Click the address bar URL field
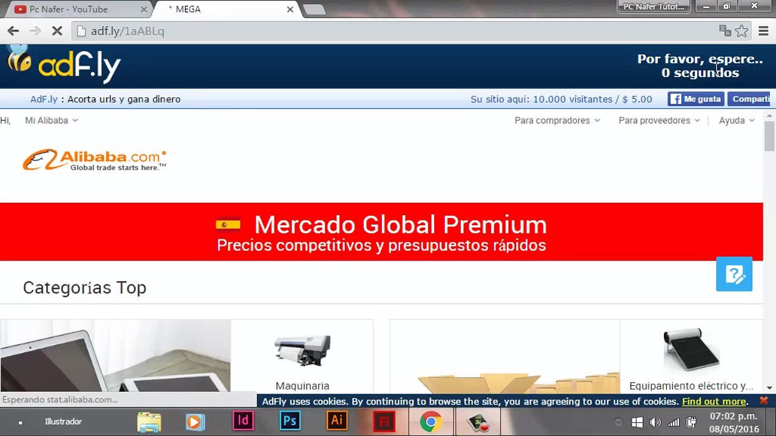Image resolution: width=776 pixels, height=436 pixels. pos(394,31)
